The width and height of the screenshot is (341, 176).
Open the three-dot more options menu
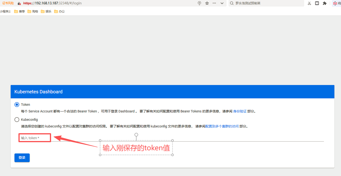(x=214, y=3)
